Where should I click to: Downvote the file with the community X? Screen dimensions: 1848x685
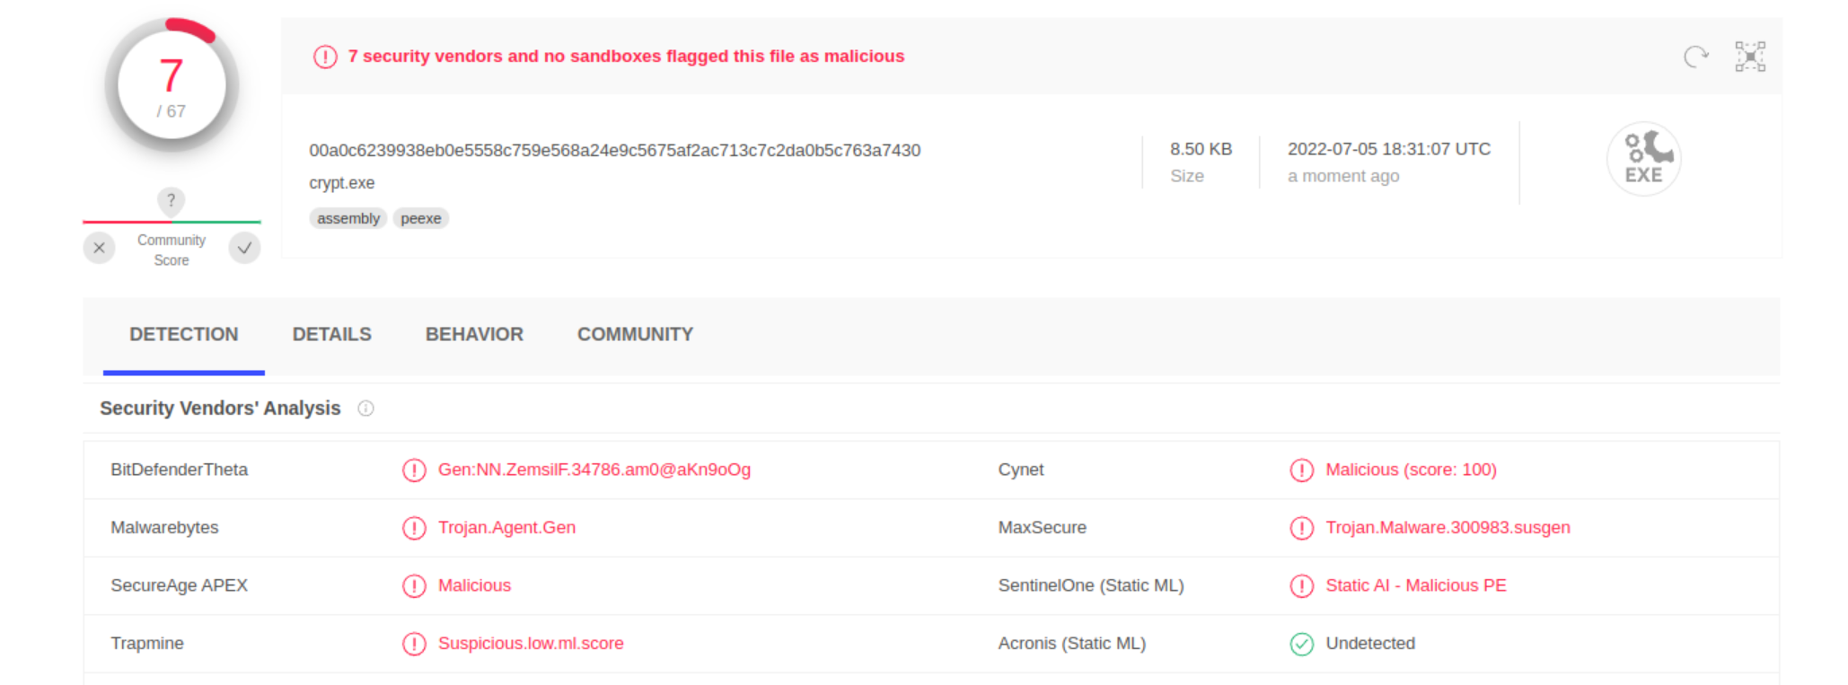[99, 248]
